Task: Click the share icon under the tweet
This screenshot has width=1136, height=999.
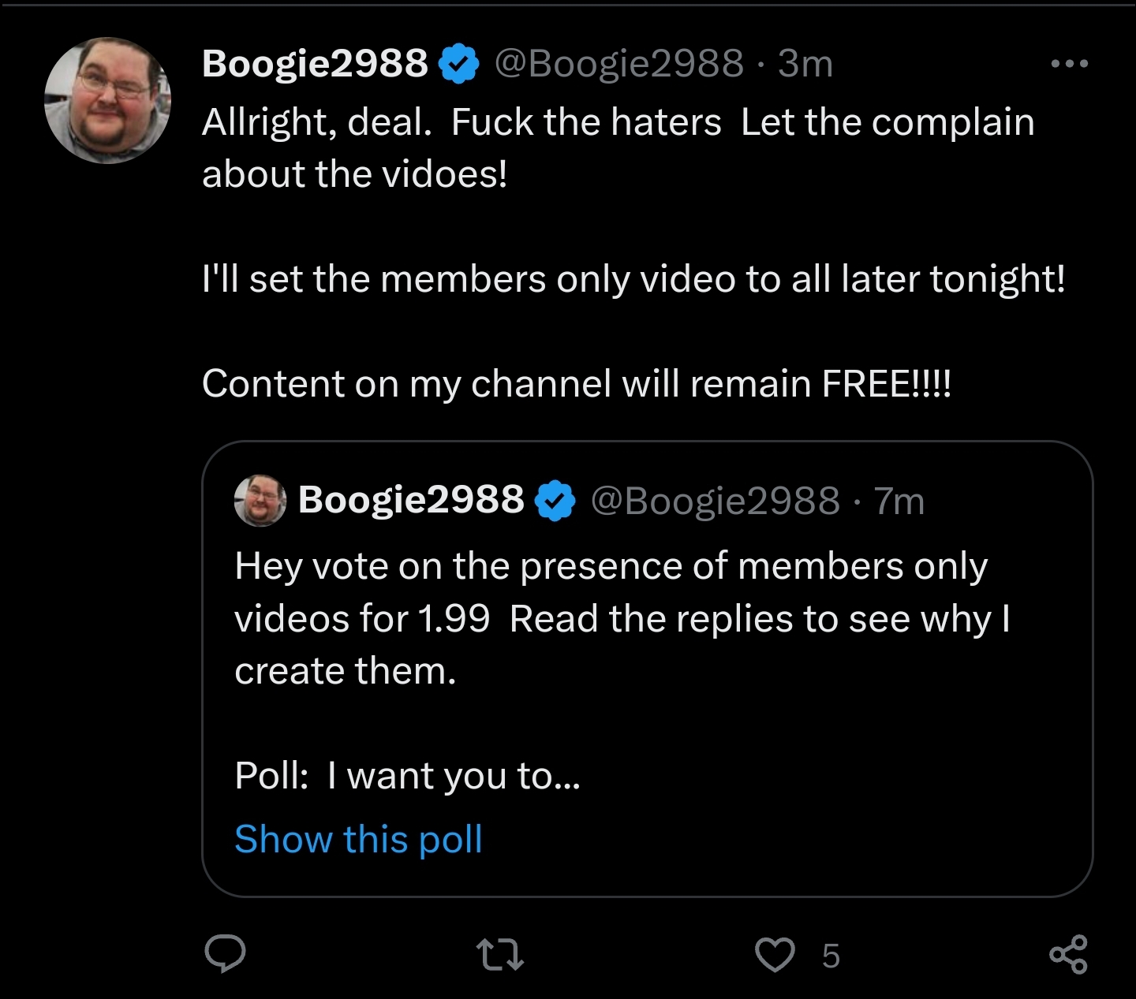Action: click(x=1069, y=955)
